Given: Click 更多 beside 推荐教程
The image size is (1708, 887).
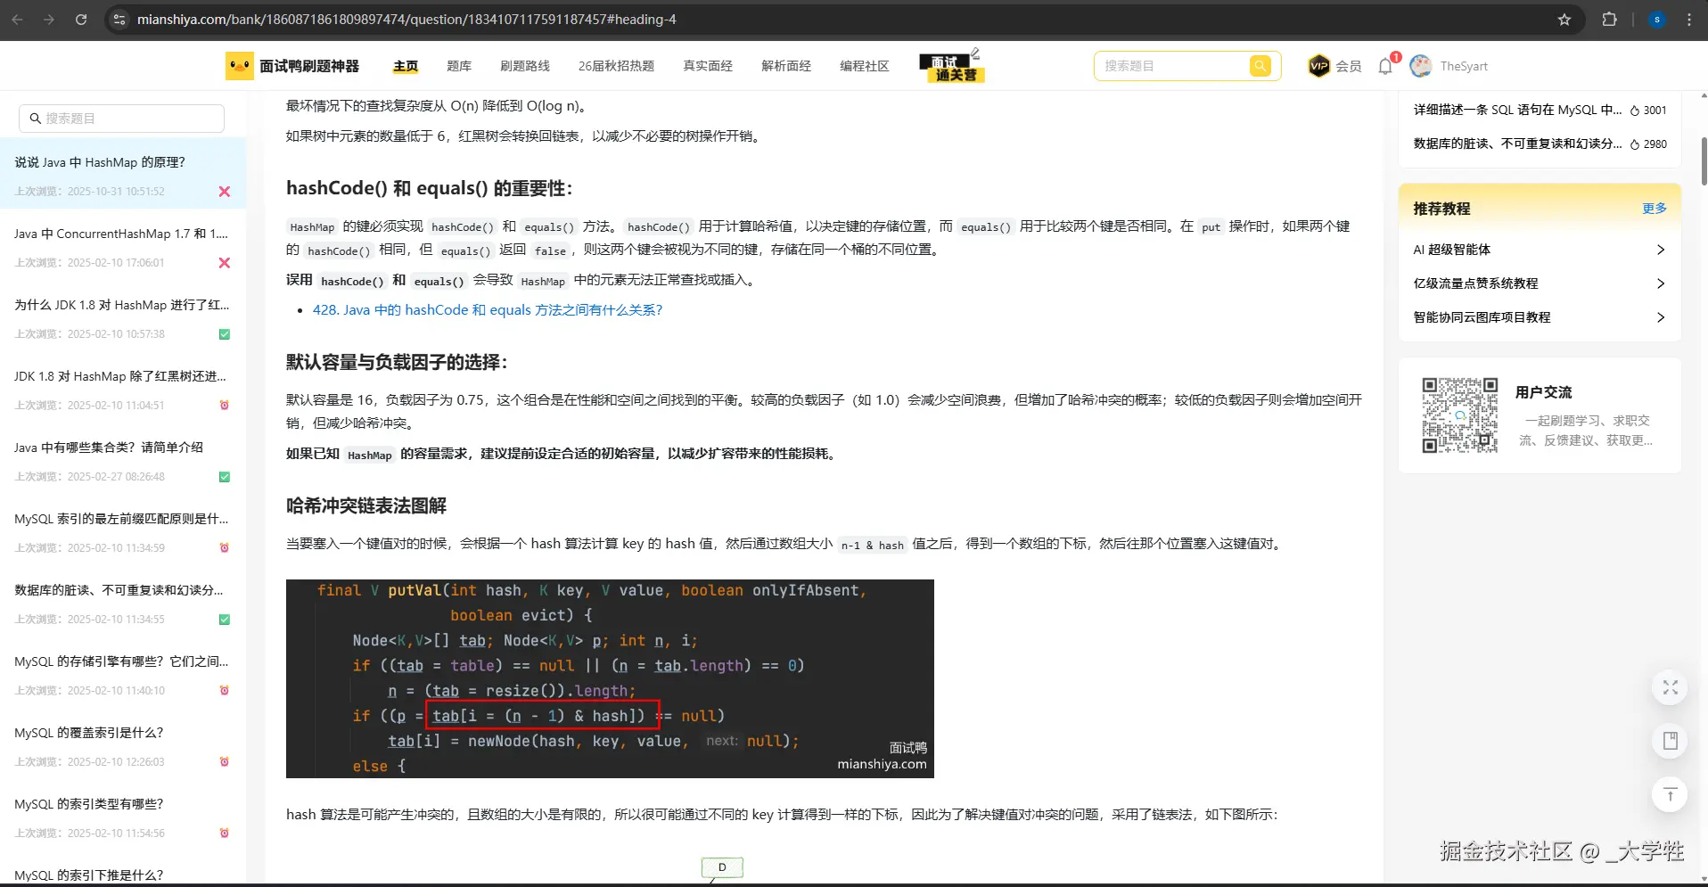Looking at the screenshot, I should pyautogui.click(x=1654, y=208).
